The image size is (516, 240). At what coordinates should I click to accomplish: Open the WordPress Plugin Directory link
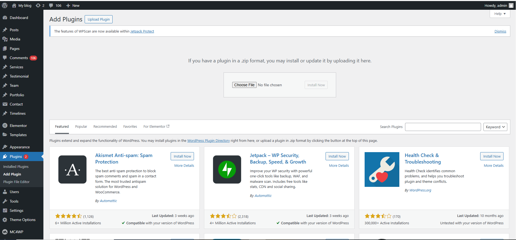[208, 141]
